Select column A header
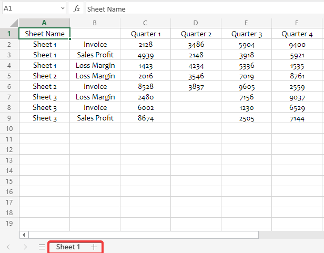The height and width of the screenshot is (253, 324). point(44,23)
